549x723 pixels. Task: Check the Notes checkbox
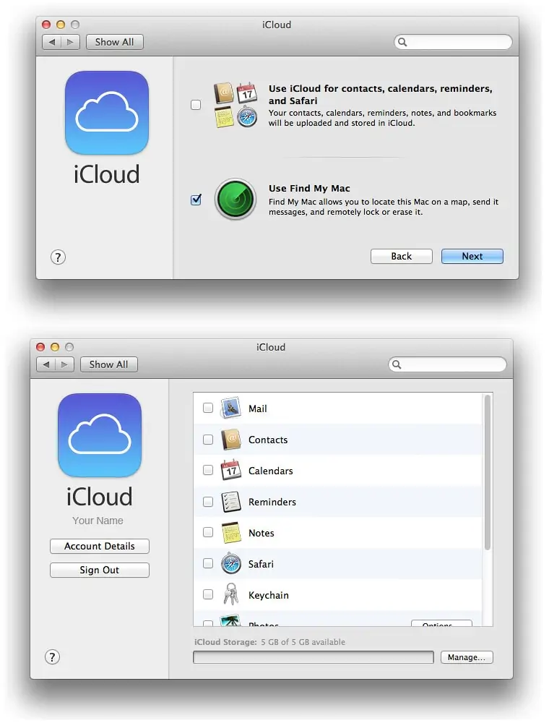coord(208,533)
